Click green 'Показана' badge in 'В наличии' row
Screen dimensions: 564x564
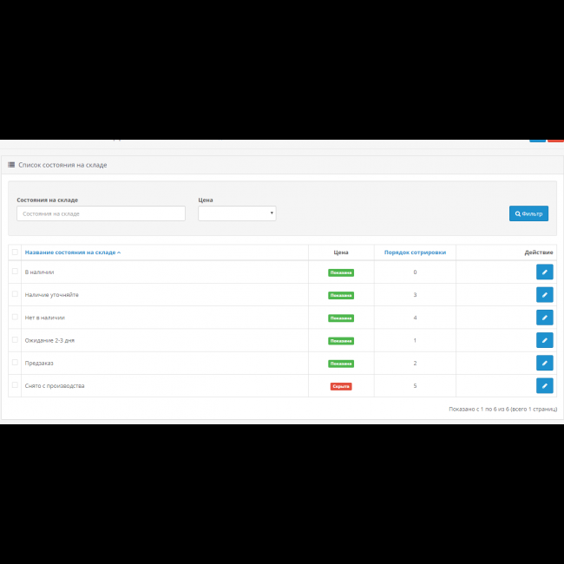[x=341, y=272]
